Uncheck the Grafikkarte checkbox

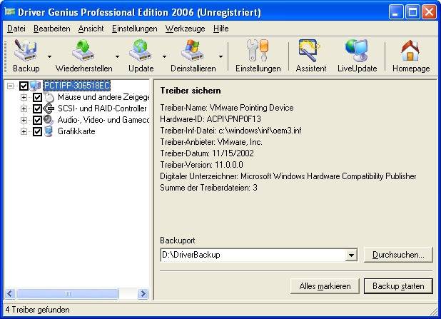click(x=37, y=131)
